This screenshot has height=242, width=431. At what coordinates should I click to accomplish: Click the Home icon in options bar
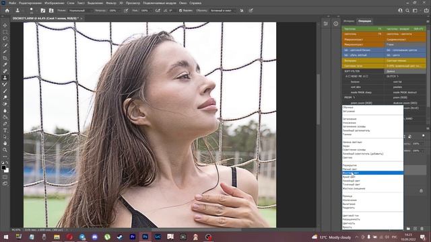point(7,11)
